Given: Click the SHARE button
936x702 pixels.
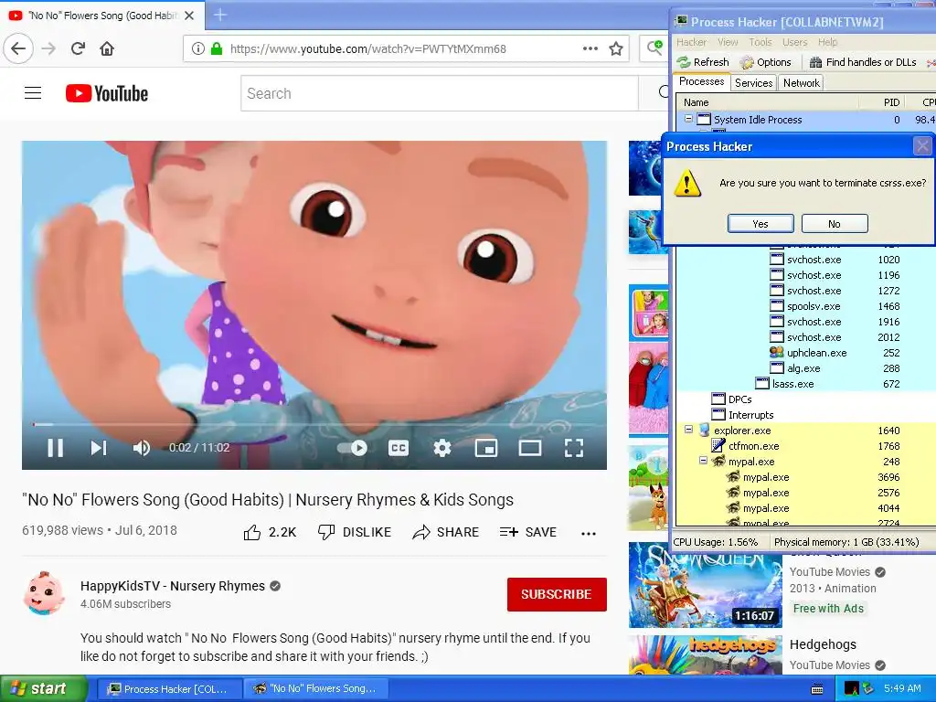Looking at the screenshot, I should point(446,532).
